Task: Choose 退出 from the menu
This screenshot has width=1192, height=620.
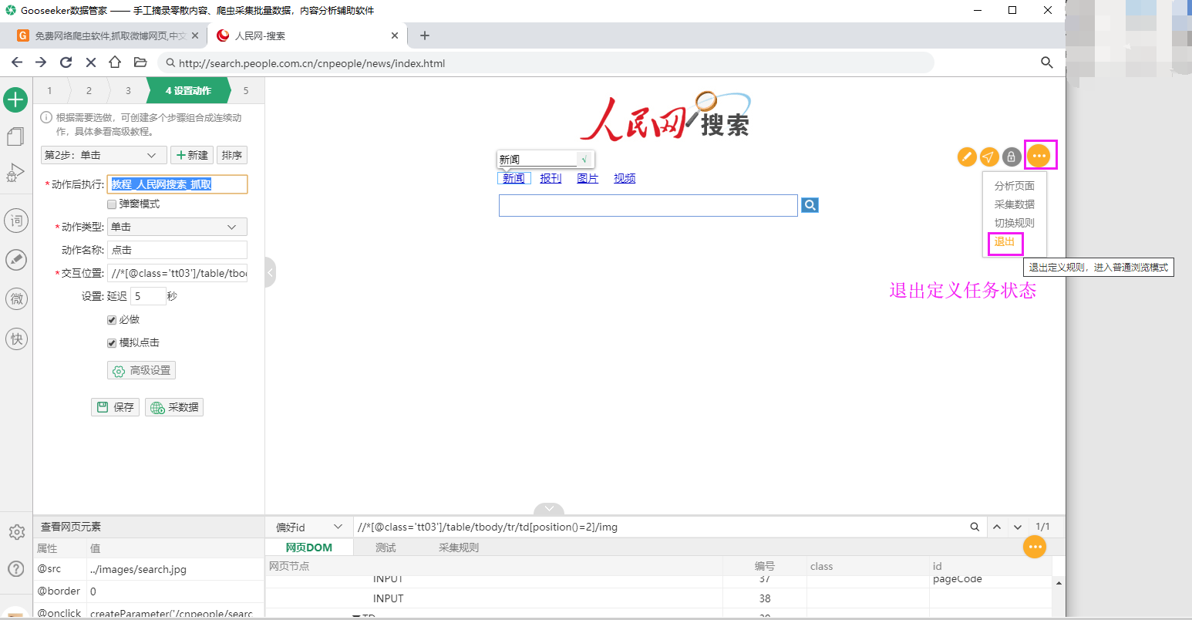Action: [x=1005, y=241]
